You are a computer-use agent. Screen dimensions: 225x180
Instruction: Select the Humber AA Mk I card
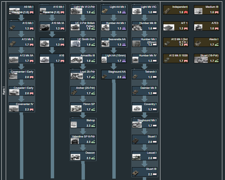(x=114, y=26)
